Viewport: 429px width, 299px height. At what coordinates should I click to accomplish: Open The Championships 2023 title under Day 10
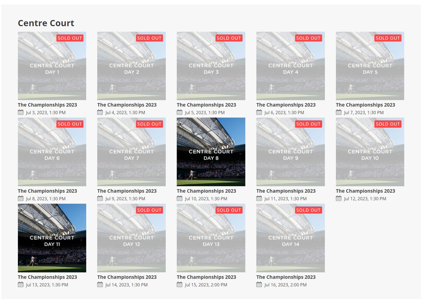pyautogui.click(x=366, y=191)
